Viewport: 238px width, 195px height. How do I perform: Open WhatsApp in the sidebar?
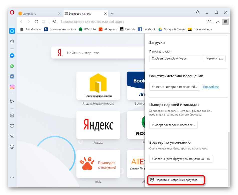coord(12,66)
